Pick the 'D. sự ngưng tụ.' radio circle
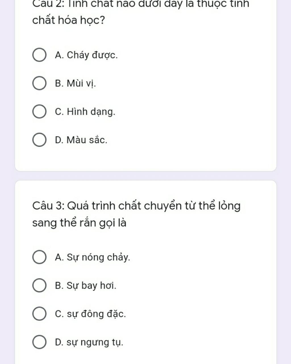This screenshot has width=291, height=364. [39, 342]
